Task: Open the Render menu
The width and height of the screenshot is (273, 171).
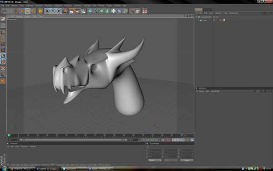Action: [x=101, y=5]
